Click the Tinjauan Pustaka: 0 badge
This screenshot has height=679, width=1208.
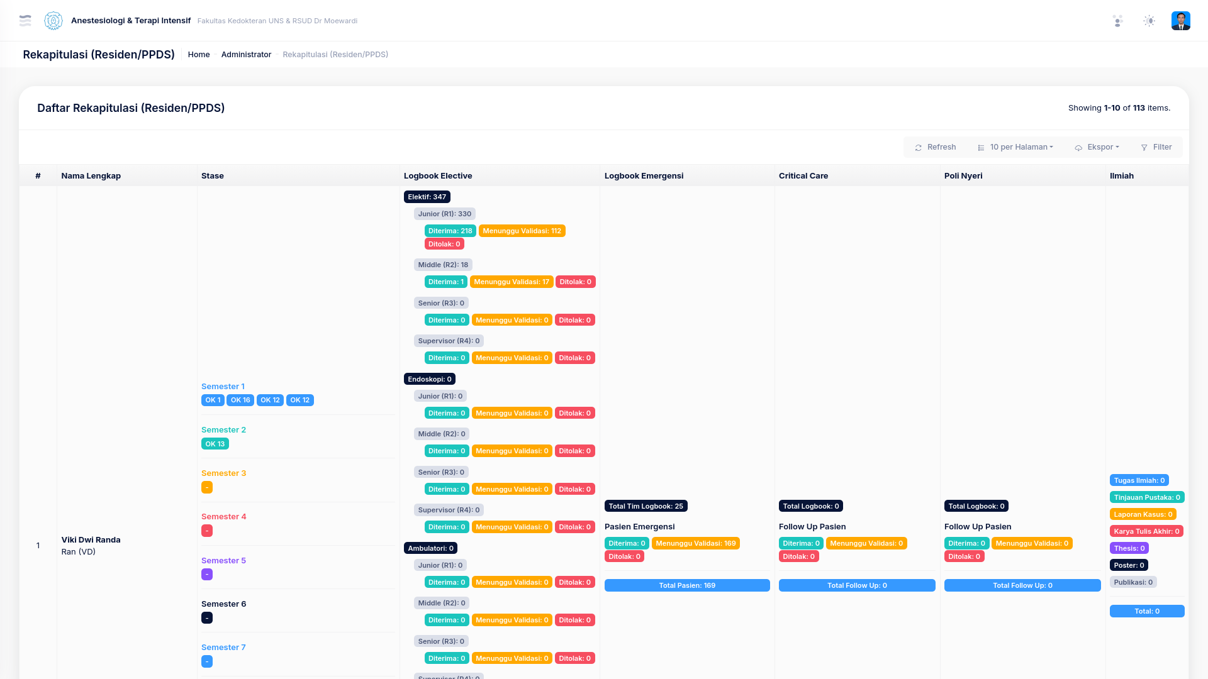coord(1147,498)
